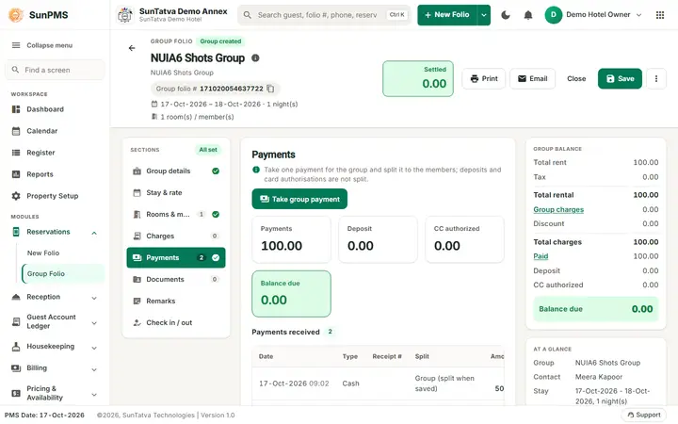Click the Group created status badge

pos(220,41)
